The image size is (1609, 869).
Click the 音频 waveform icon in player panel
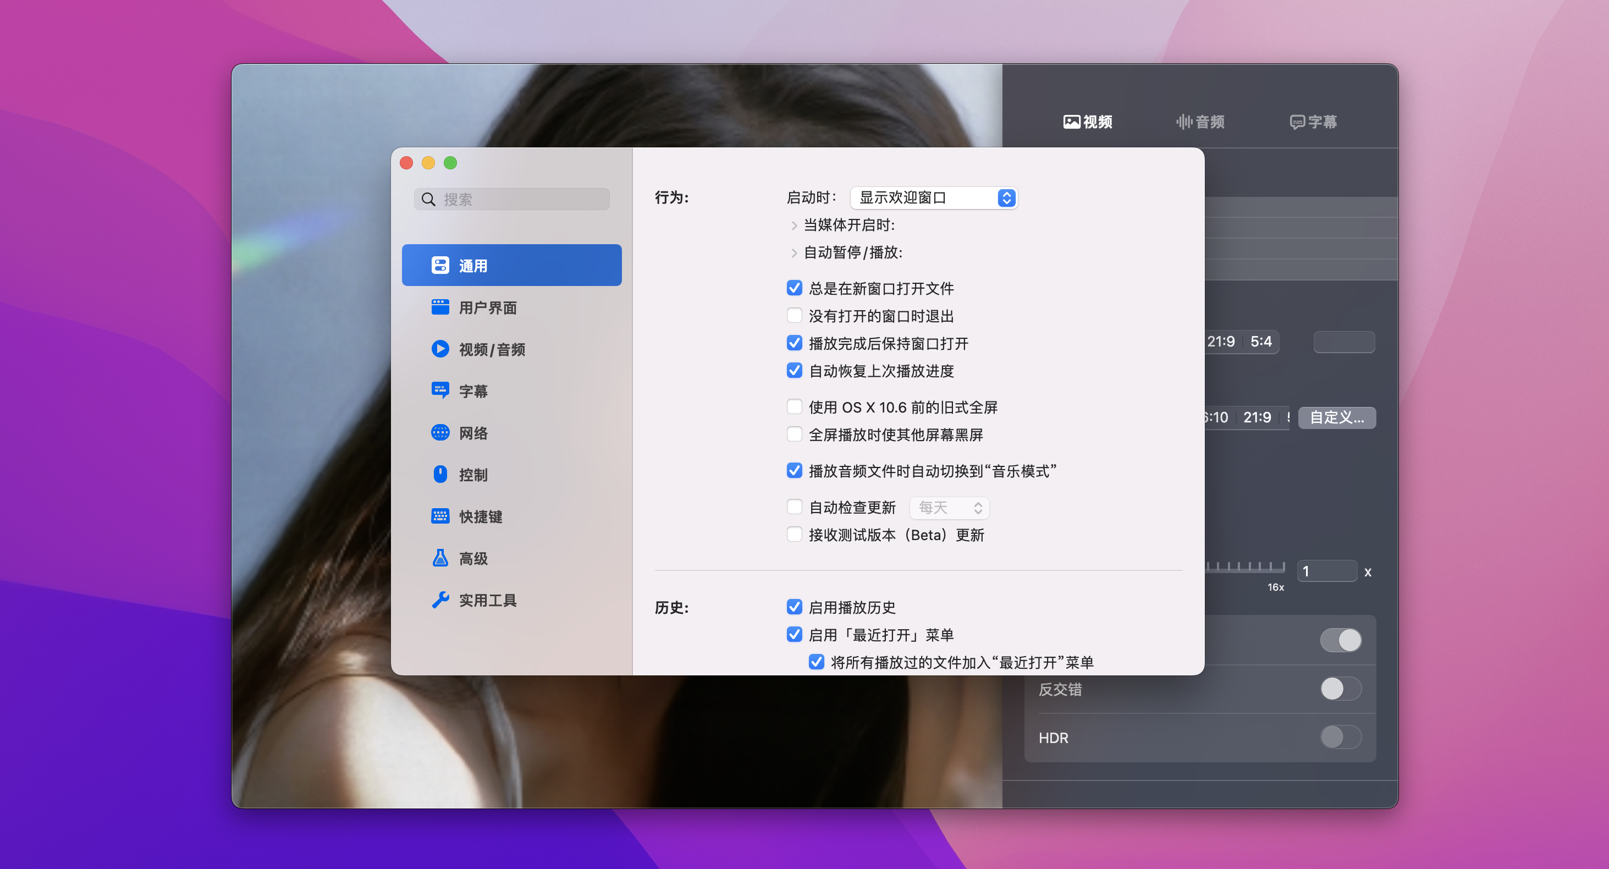click(1184, 122)
